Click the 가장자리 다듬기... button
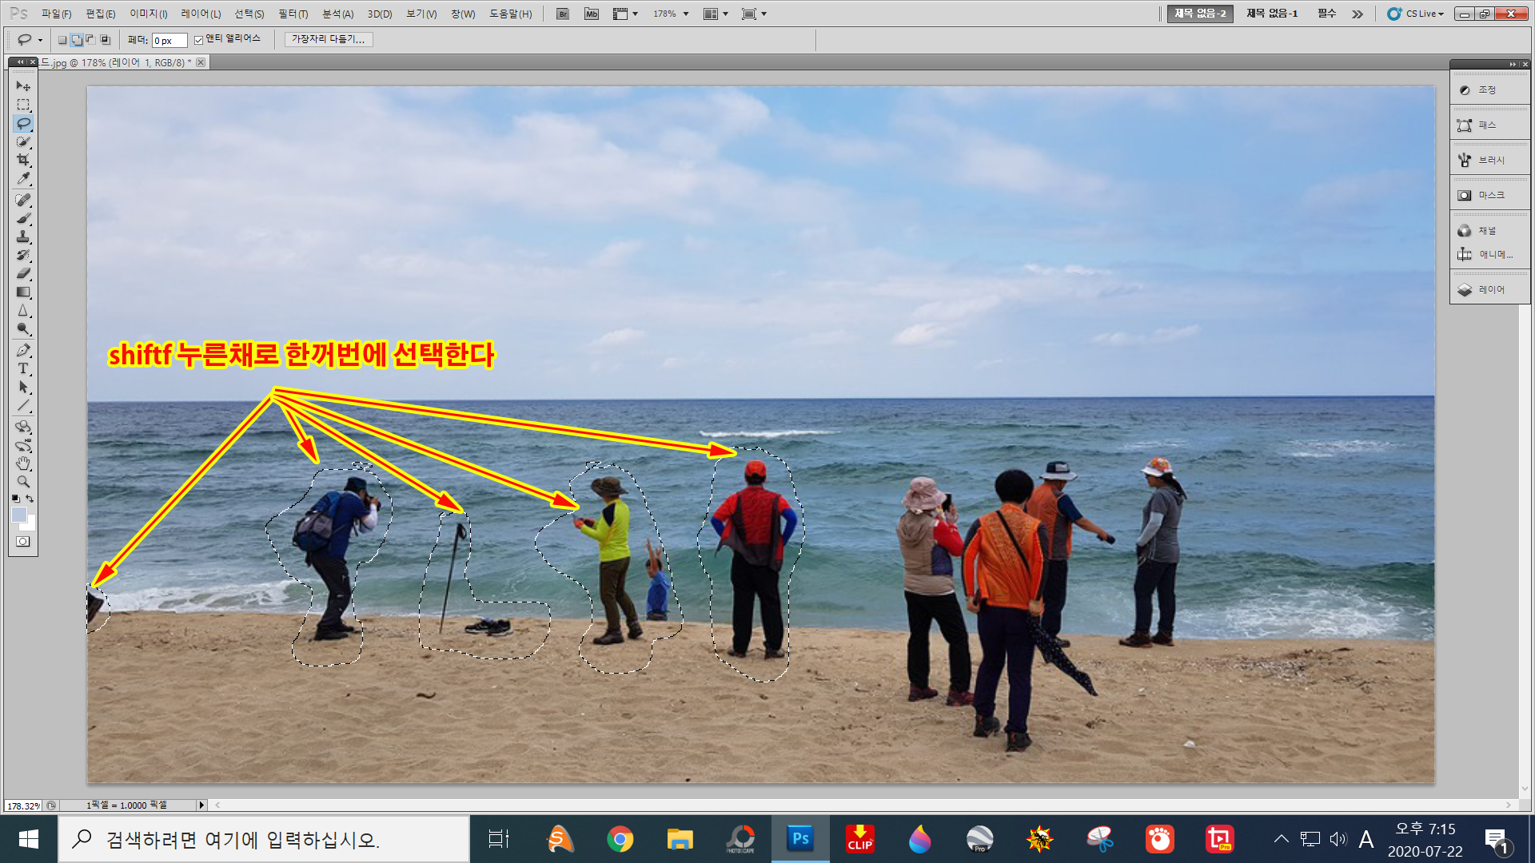 pyautogui.click(x=328, y=39)
